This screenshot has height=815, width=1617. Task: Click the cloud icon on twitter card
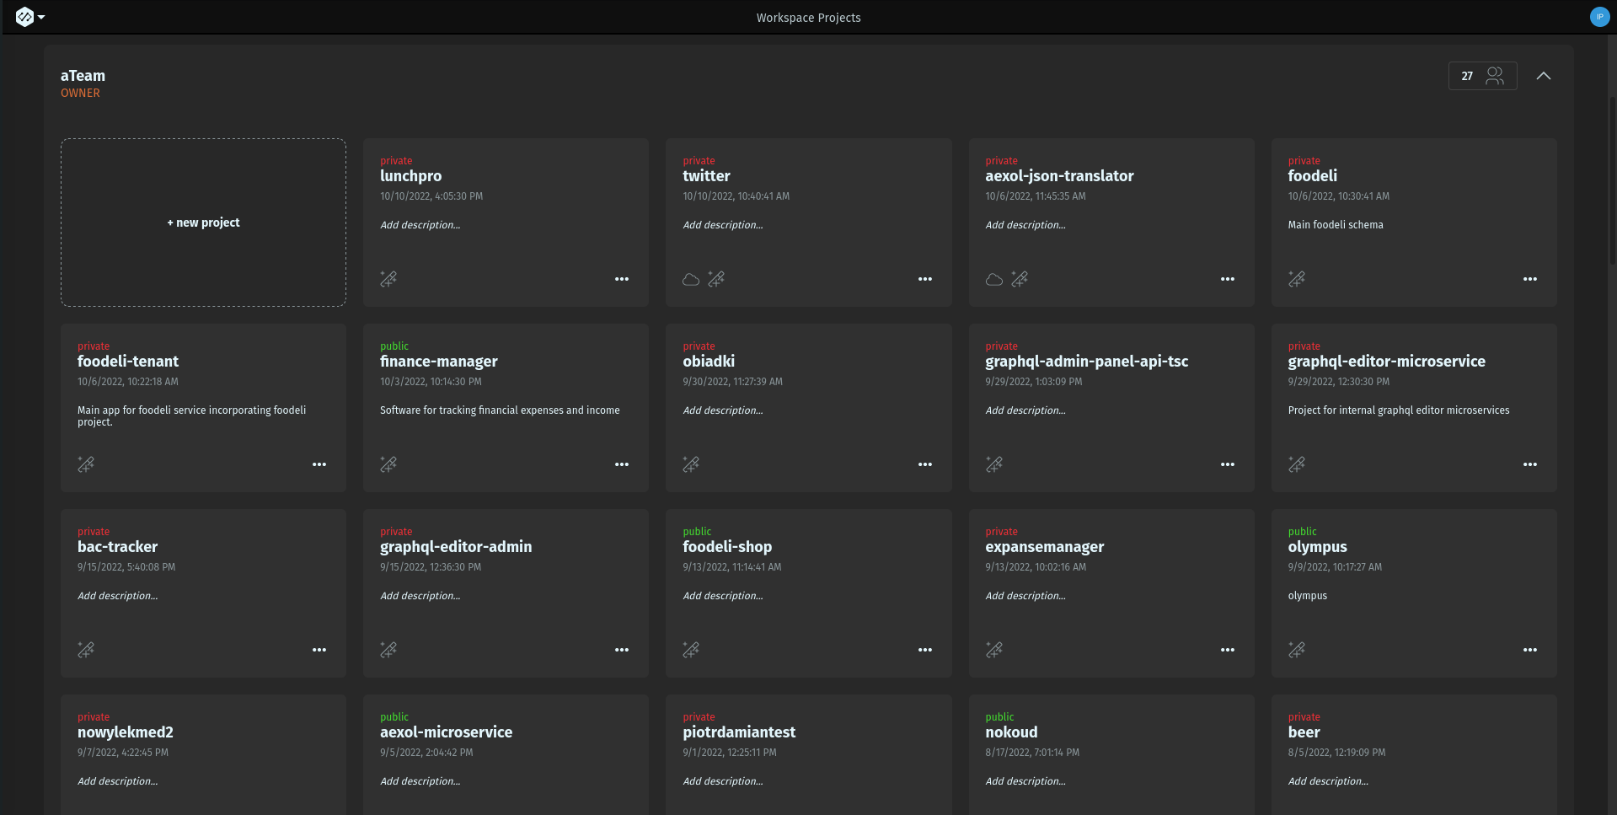[x=691, y=279]
